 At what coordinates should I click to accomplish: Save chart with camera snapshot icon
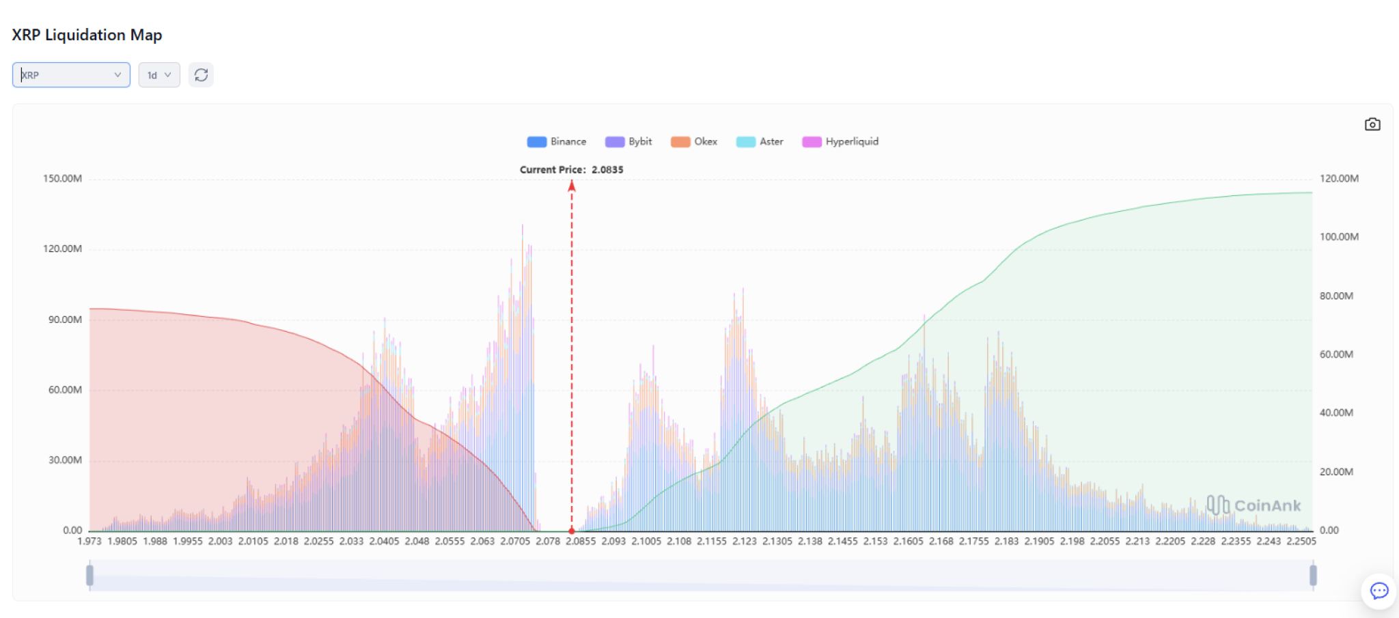click(1372, 124)
